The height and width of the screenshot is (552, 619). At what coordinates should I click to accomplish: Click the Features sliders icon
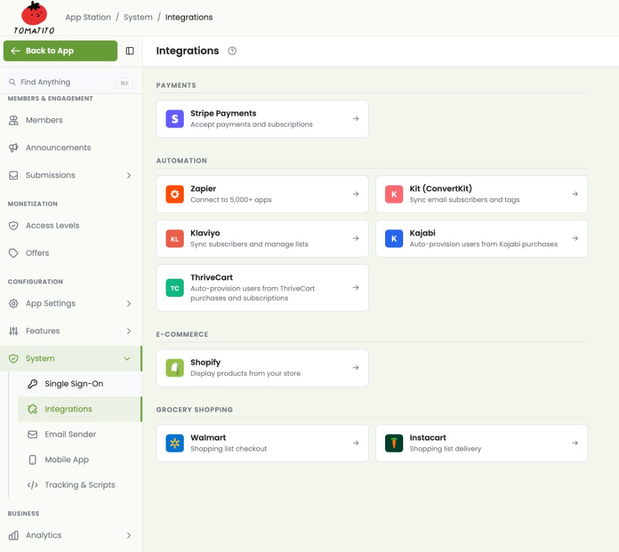pyautogui.click(x=14, y=331)
